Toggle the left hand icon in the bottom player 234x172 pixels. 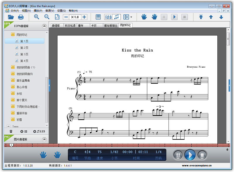43,155
